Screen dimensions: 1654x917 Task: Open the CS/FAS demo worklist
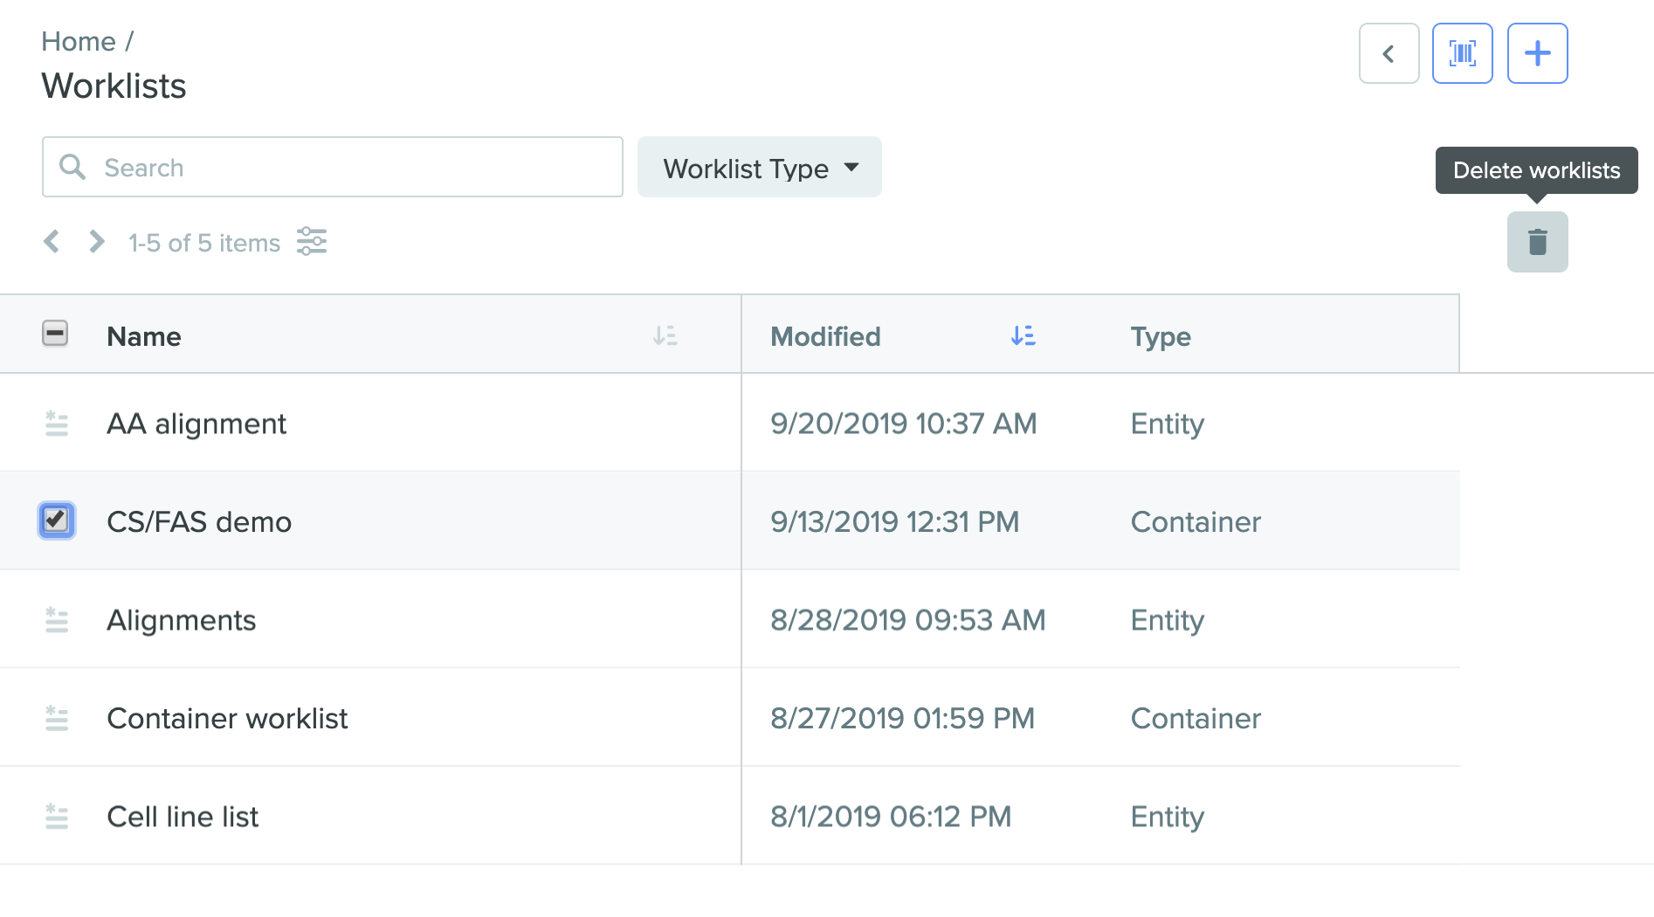click(199, 521)
